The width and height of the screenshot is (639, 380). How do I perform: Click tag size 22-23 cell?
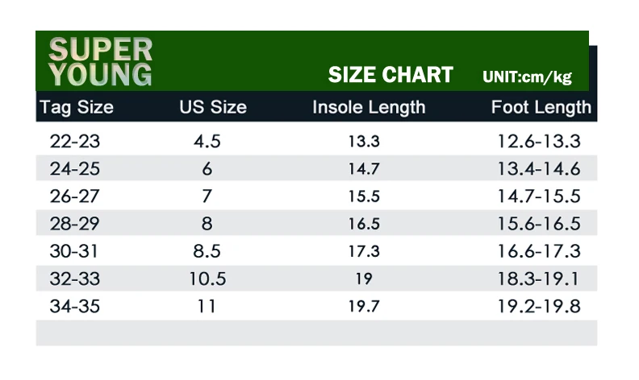(x=75, y=141)
